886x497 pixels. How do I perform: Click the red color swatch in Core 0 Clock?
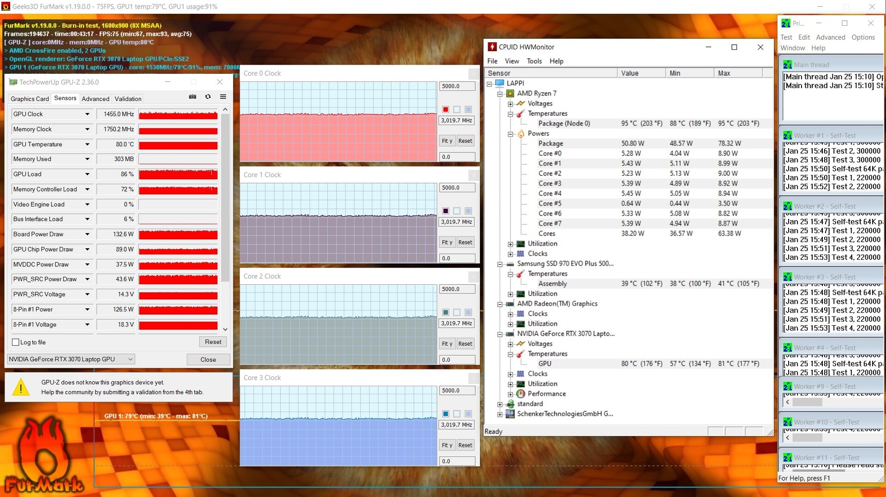tap(445, 109)
